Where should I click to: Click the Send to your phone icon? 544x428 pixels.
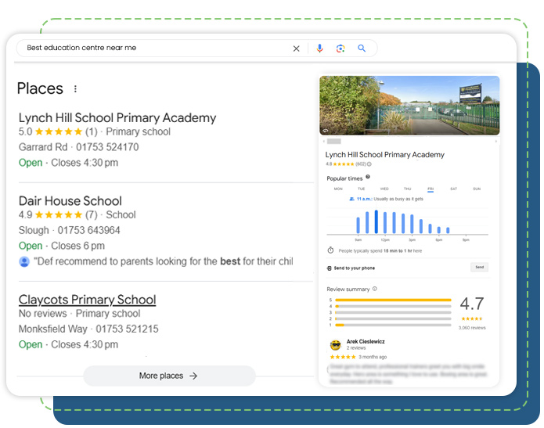(x=330, y=268)
